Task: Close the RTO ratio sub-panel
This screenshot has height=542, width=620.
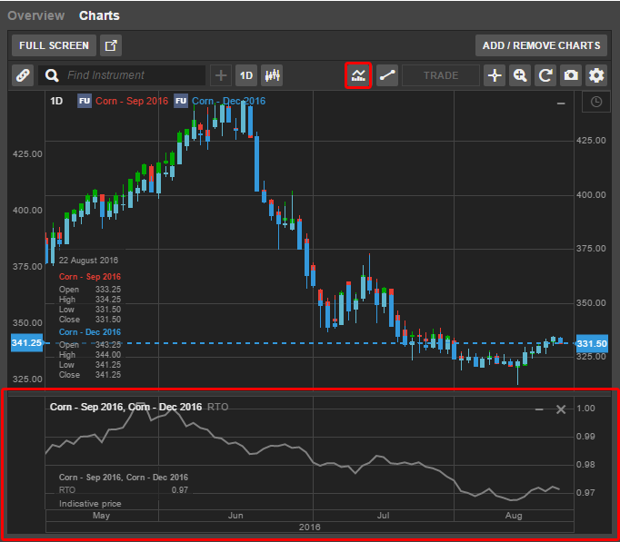Action: tap(561, 409)
